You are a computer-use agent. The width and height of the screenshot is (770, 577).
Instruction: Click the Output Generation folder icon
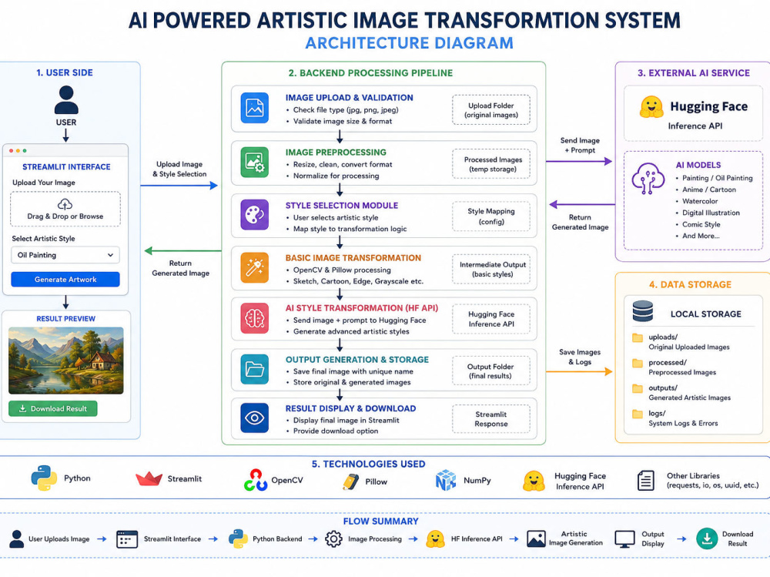click(x=254, y=369)
